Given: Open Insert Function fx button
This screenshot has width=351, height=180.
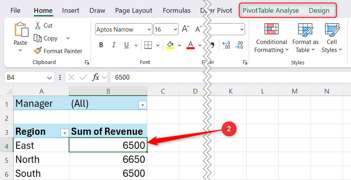Looking at the screenshot, I should (x=96, y=77).
